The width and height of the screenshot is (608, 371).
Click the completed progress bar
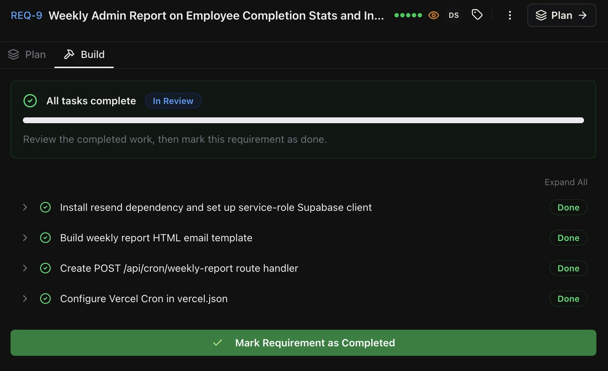[x=304, y=120]
